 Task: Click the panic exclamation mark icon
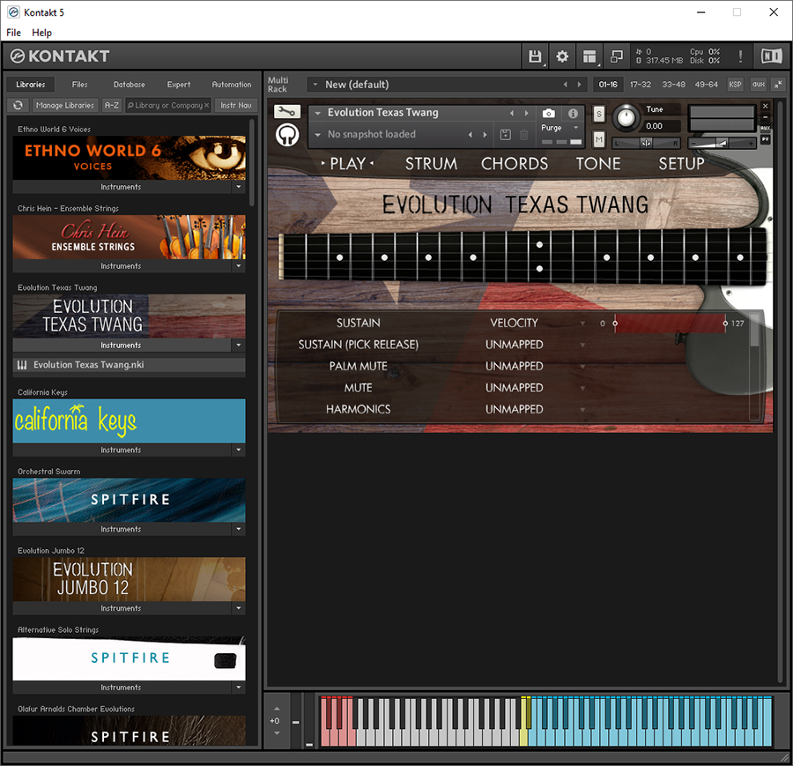[x=740, y=56]
